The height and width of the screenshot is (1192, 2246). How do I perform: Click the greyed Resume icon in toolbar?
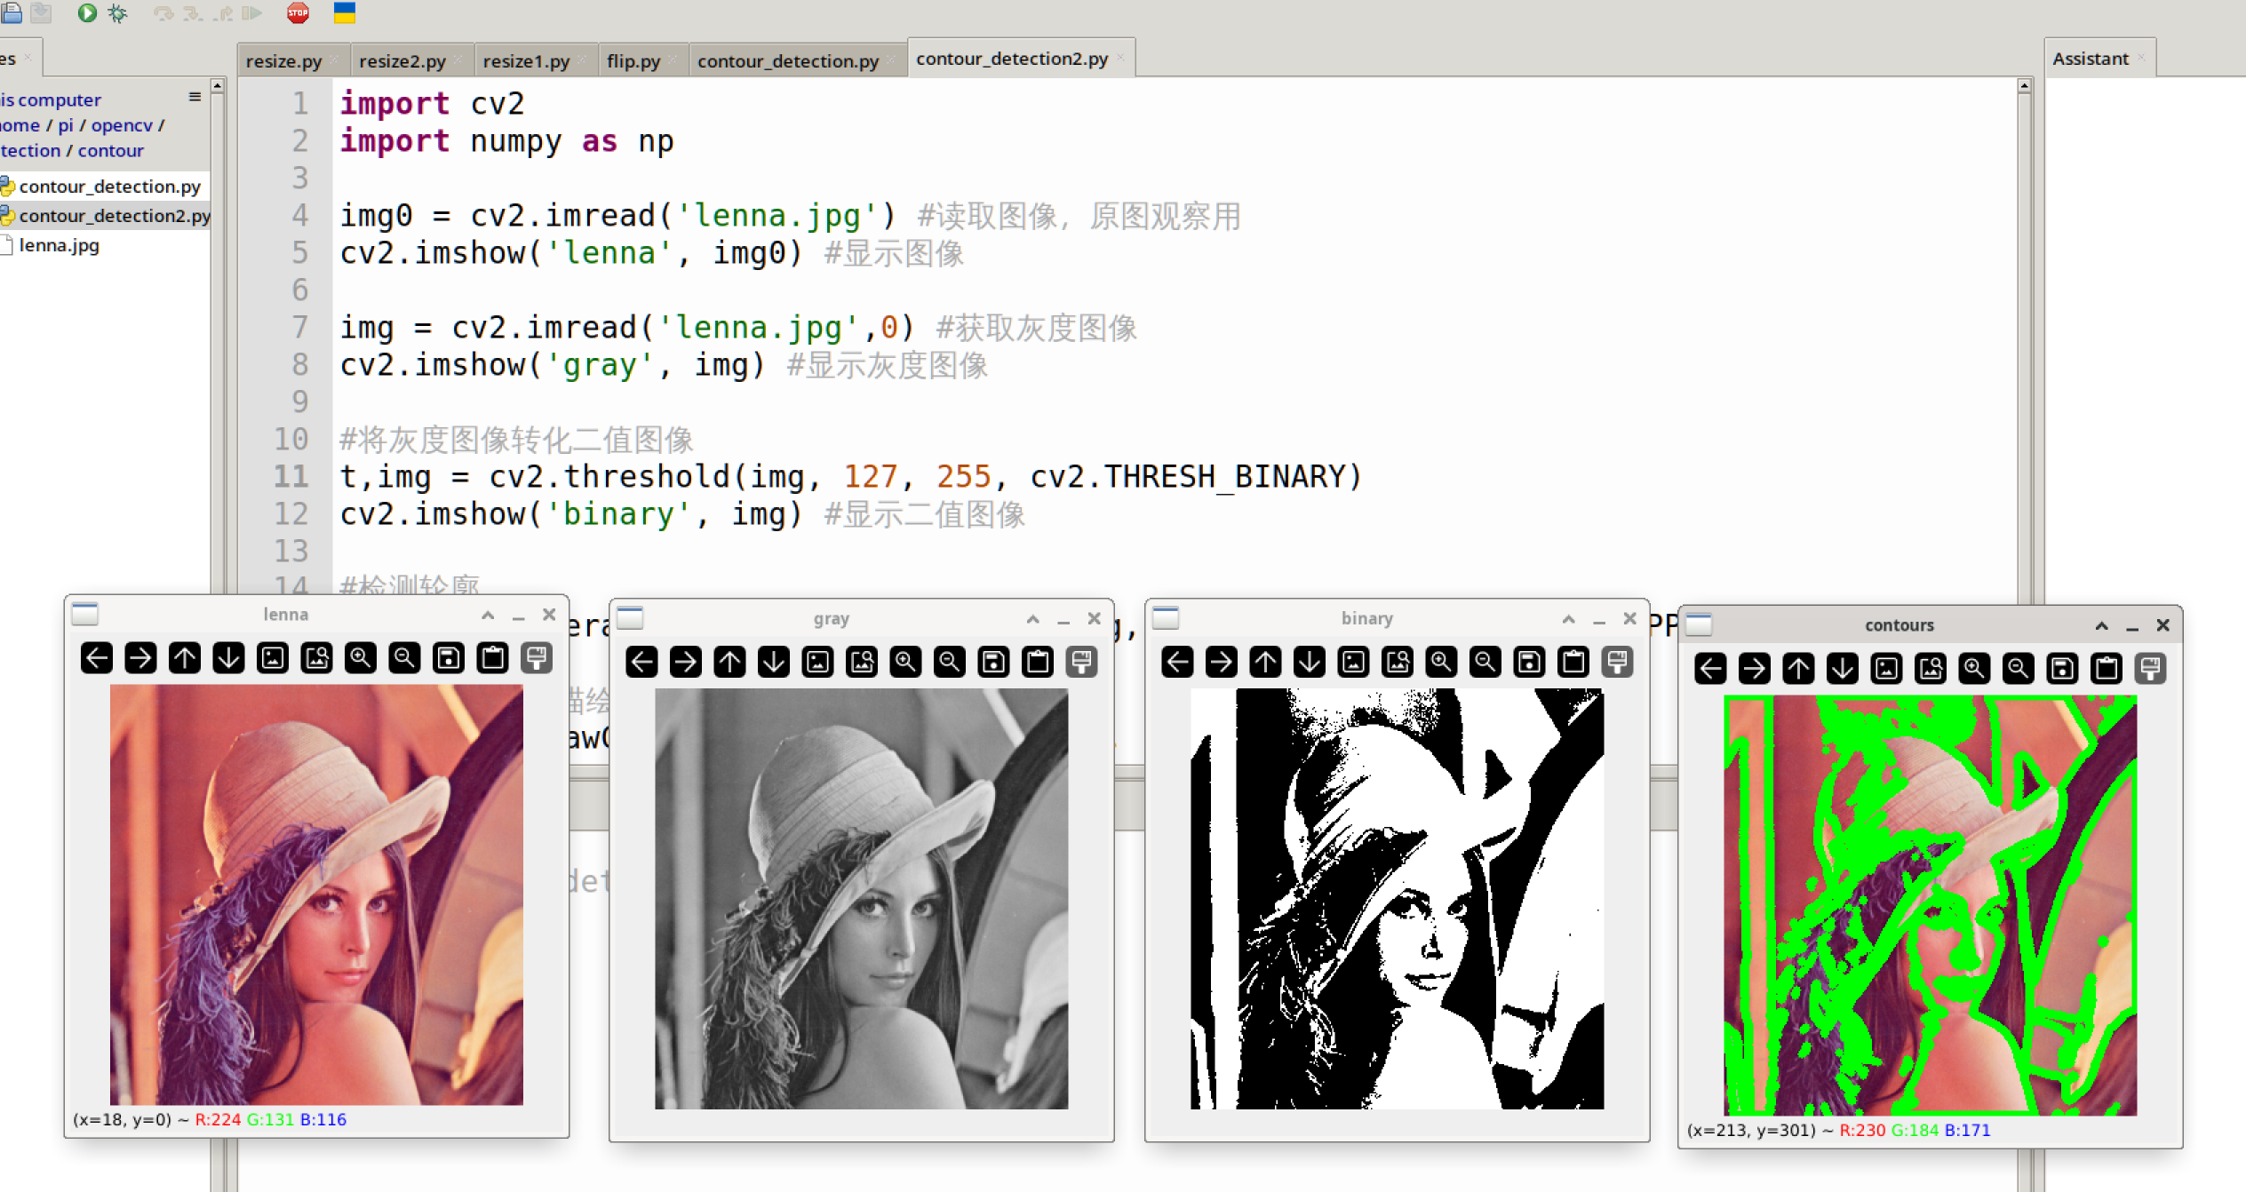252,13
